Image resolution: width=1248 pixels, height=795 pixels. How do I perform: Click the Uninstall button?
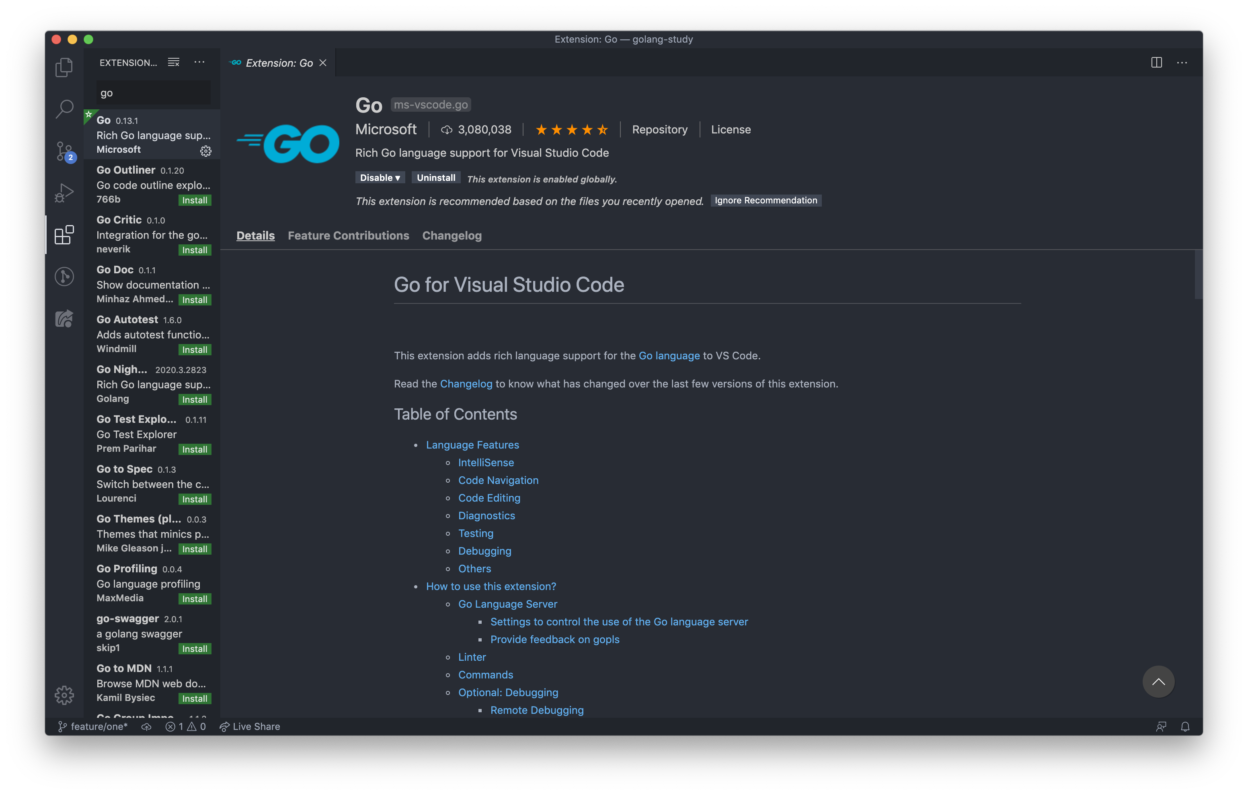436,178
